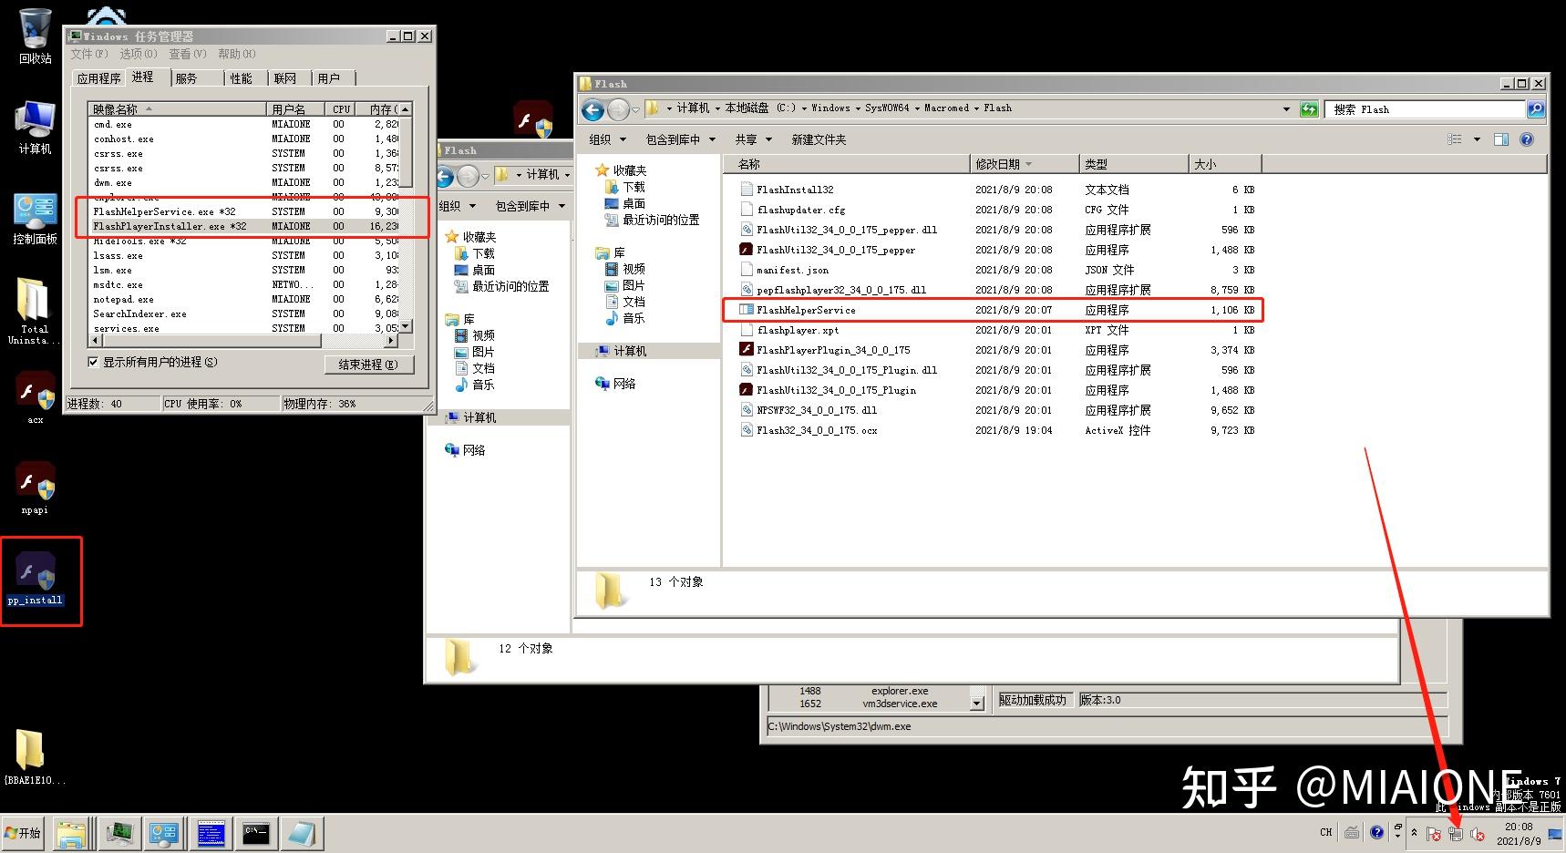The height and width of the screenshot is (853, 1566).
Task: Open the process list dropdown in the bottom tool window
Action: (977, 703)
